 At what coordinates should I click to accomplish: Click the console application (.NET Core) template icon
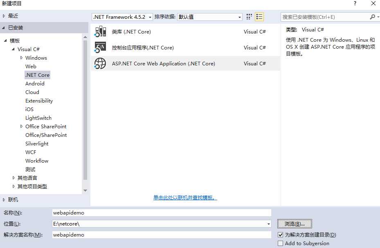tap(100, 47)
